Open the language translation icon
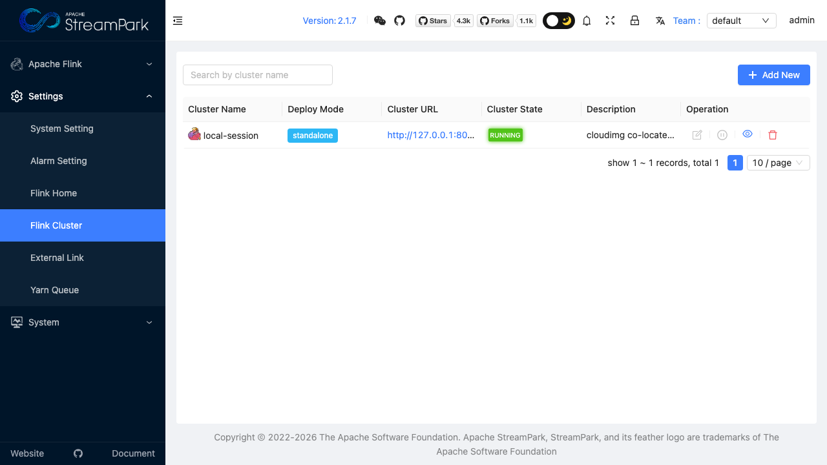Image resolution: width=827 pixels, height=465 pixels. (x=660, y=21)
